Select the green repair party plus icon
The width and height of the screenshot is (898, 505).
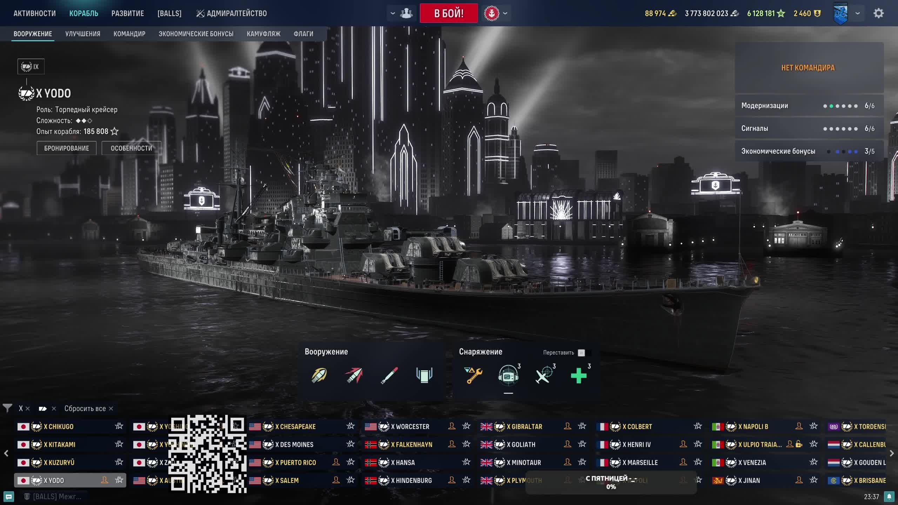pos(578,375)
